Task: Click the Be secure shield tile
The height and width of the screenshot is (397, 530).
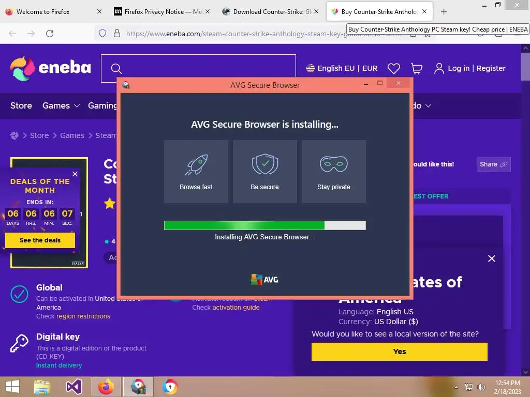Action: pos(264,172)
